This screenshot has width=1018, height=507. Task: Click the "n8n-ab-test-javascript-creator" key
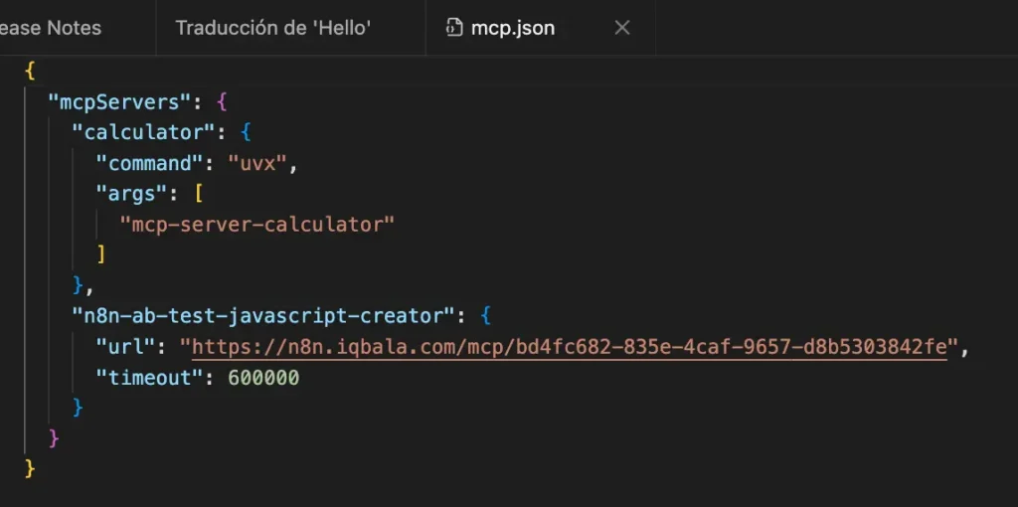tap(263, 316)
